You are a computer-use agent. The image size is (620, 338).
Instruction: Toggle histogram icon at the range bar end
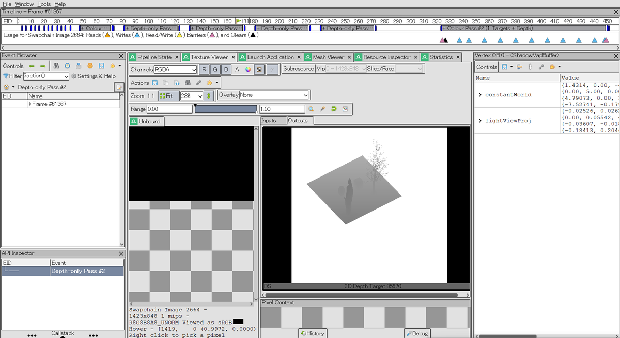(345, 109)
